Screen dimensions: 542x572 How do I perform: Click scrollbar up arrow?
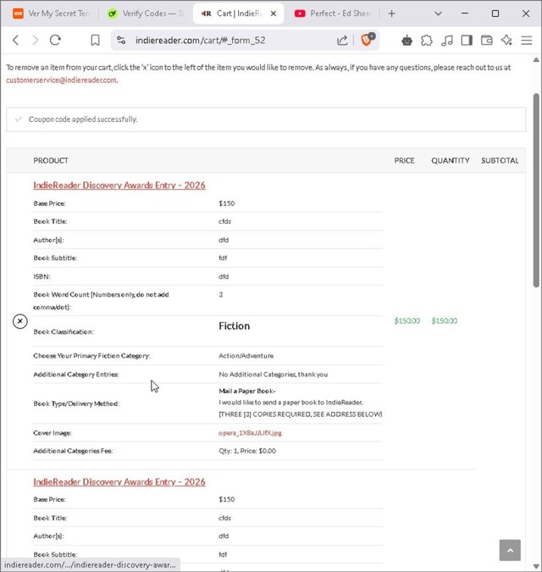536,60
